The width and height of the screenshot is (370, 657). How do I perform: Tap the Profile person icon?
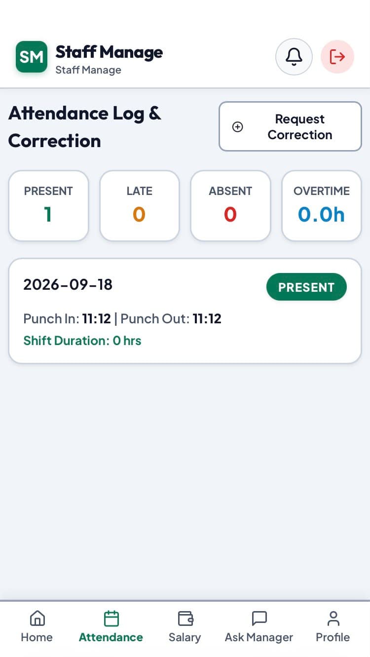pyautogui.click(x=333, y=618)
